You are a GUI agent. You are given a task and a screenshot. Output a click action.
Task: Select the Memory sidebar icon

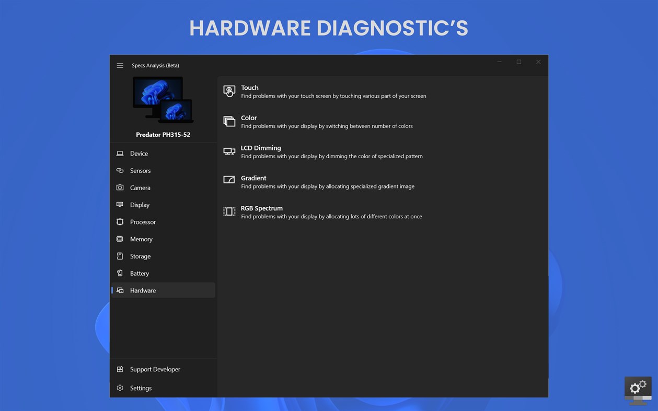(x=120, y=239)
